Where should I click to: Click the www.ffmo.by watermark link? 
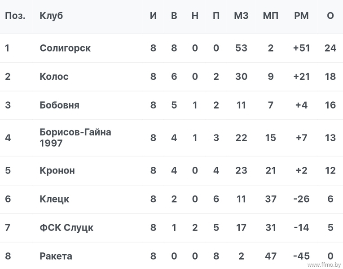coord(324,265)
